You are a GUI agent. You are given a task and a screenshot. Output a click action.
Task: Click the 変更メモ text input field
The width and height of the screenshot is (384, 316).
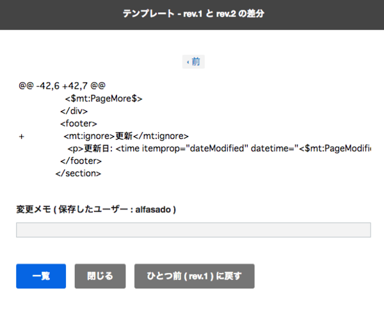(193, 230)
